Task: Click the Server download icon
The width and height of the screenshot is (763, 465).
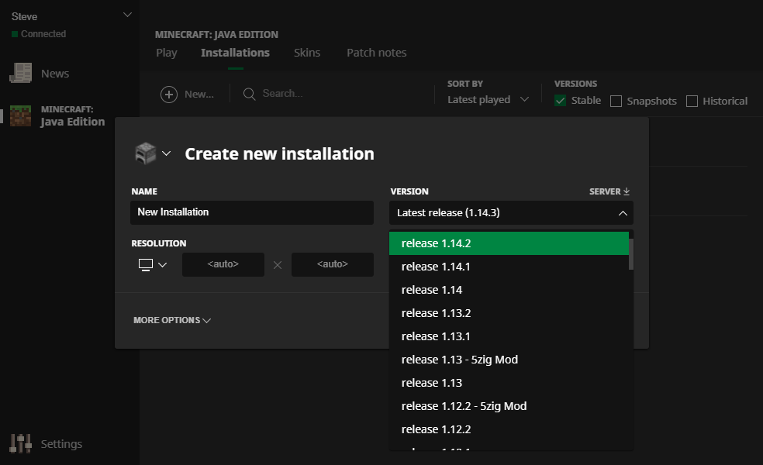Action: click(x=627, y=191)
